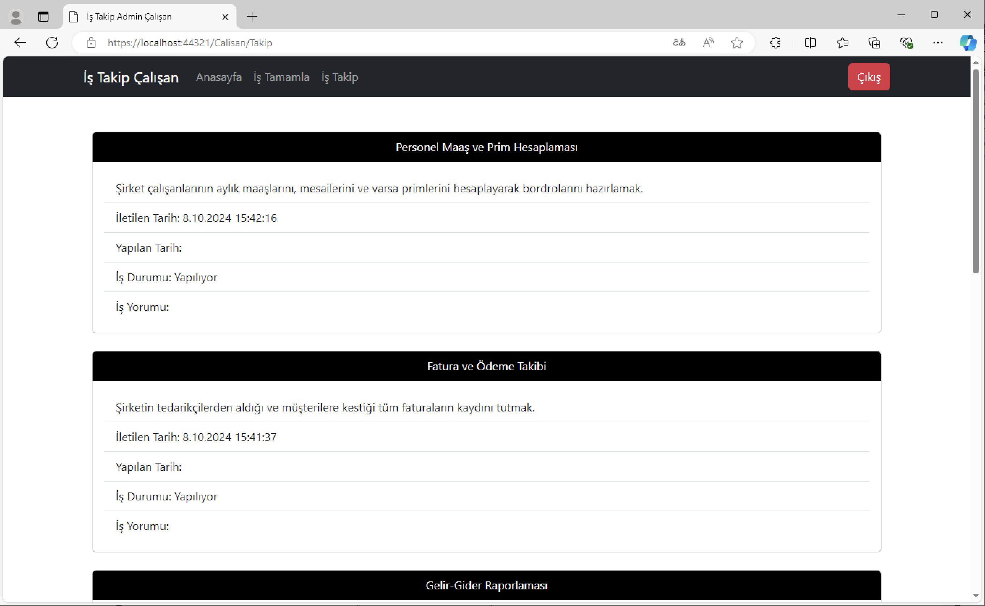Click the faturaların kaydını tutmak description
Screen dimensions: 985x606
[x=325, y=407]
